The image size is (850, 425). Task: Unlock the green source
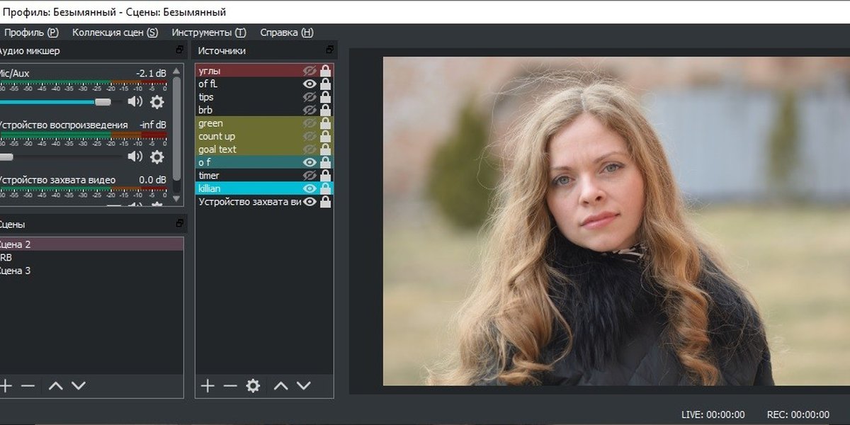tap(325, 123)
